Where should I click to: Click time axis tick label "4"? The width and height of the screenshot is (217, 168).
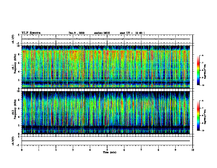pyautogui.click(x=90, y=150)
